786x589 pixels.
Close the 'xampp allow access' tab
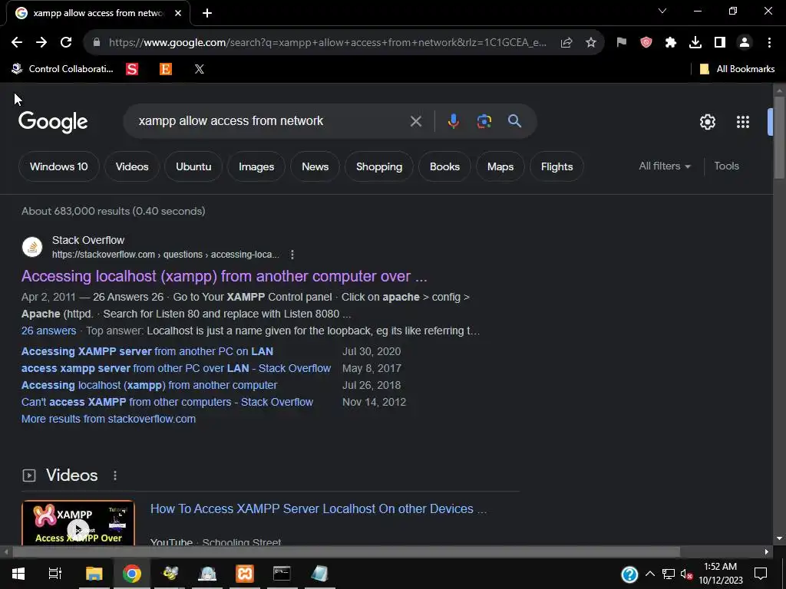178,13
